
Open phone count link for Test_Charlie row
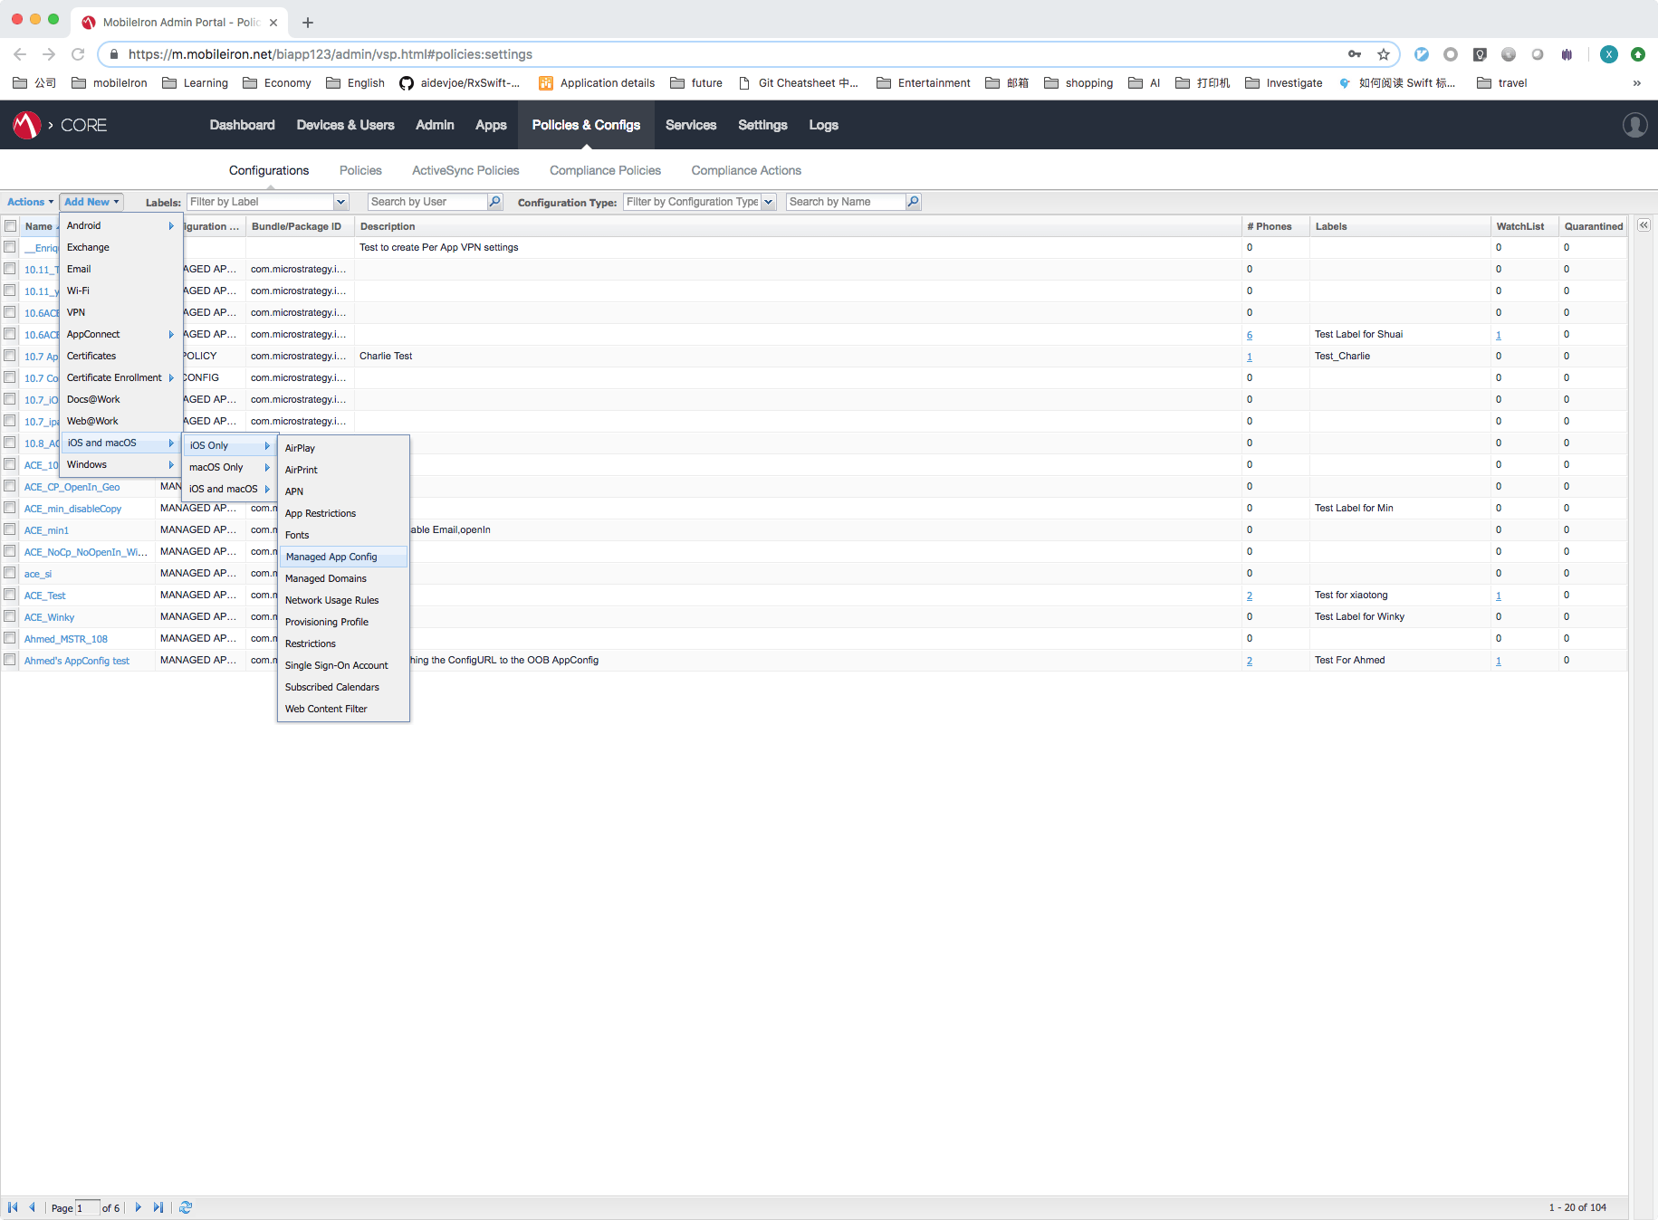point(1250,357)
